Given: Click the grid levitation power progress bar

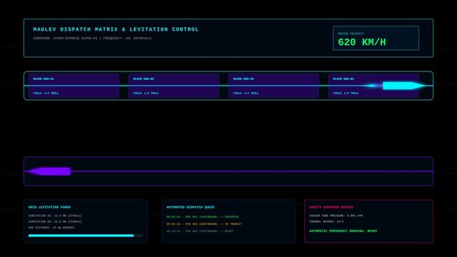Looking at the screenshot, I should pyautogui.click(x=86, y=236).
